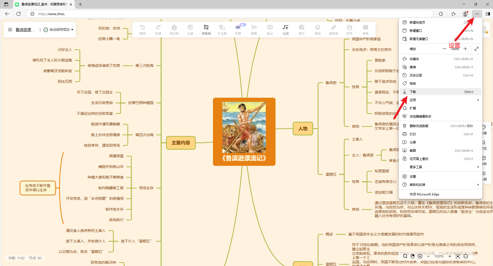Open 购物 from the menu
Screen dimensions: 493x266
441,83
